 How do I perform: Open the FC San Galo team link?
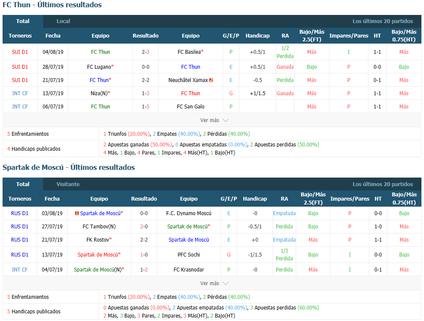coord(191,106)
